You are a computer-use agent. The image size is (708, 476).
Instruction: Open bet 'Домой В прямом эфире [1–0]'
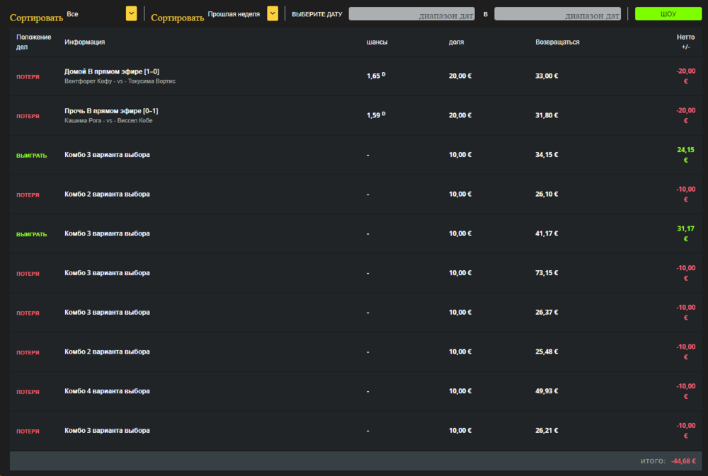tap(112, 71)
